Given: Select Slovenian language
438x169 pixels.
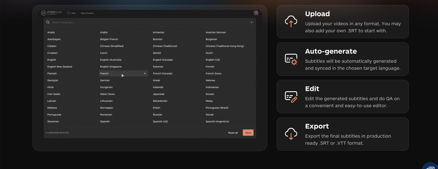Looking at the screenshot, I should (x=53, y=122).
